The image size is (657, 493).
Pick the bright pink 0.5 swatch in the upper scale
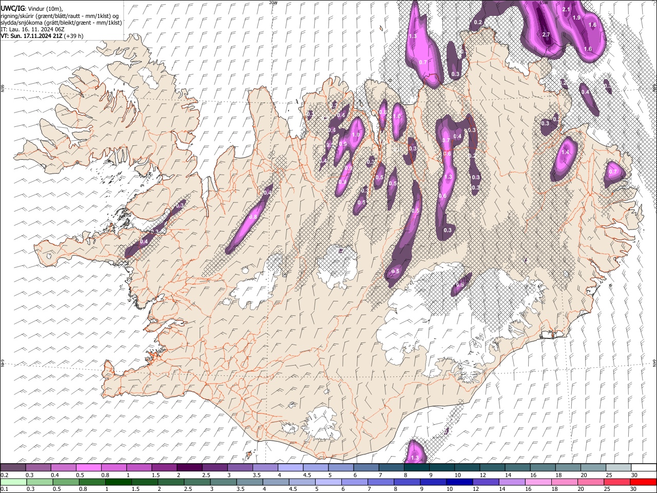(x=89, y=467)
